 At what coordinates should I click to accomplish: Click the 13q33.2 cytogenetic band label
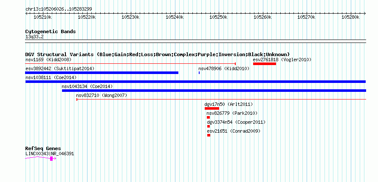tap(34, 37)
